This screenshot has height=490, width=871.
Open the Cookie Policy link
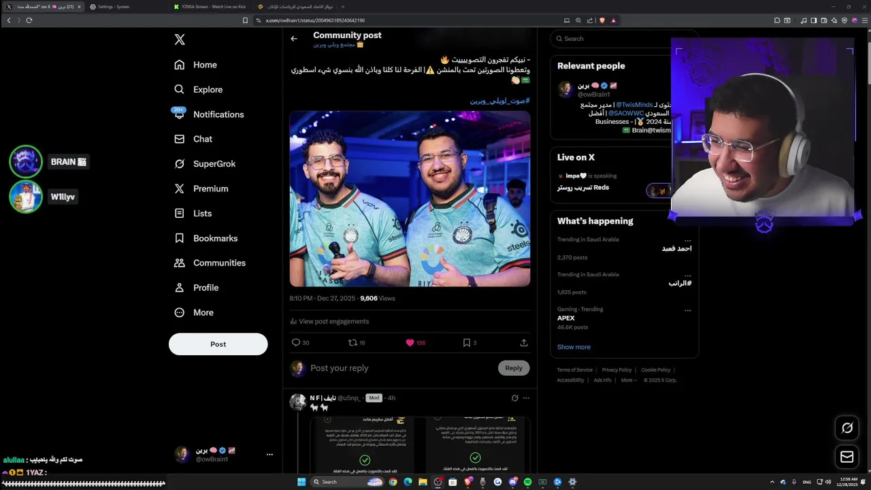(655, 370)
